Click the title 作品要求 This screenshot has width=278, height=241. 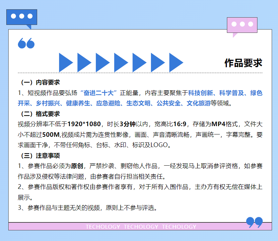point(243,63)
